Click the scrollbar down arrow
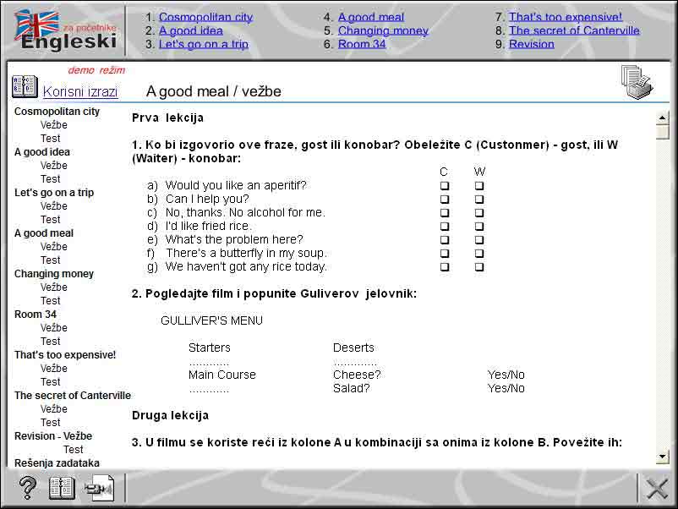 (661, 457)
